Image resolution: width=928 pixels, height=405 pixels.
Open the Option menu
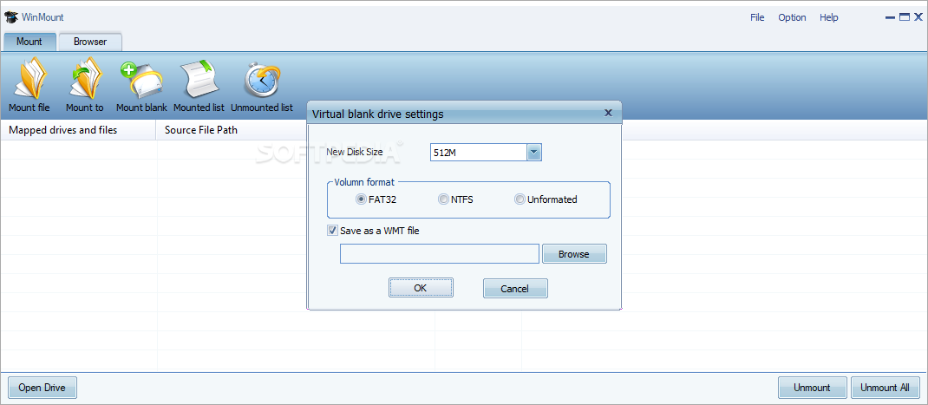(x=792, y=17)
